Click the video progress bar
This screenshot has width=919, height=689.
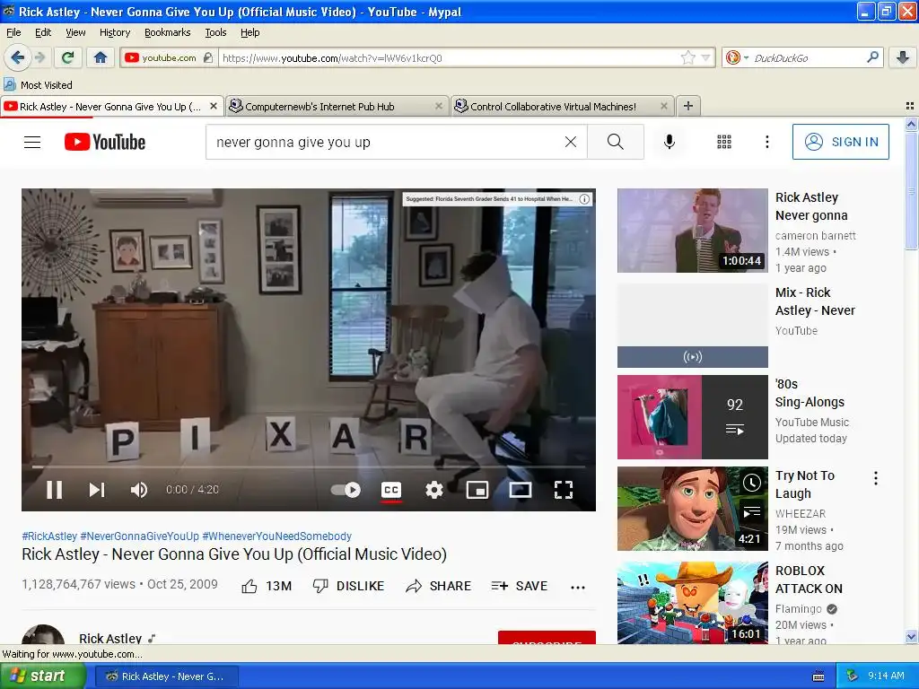(309, 467)
